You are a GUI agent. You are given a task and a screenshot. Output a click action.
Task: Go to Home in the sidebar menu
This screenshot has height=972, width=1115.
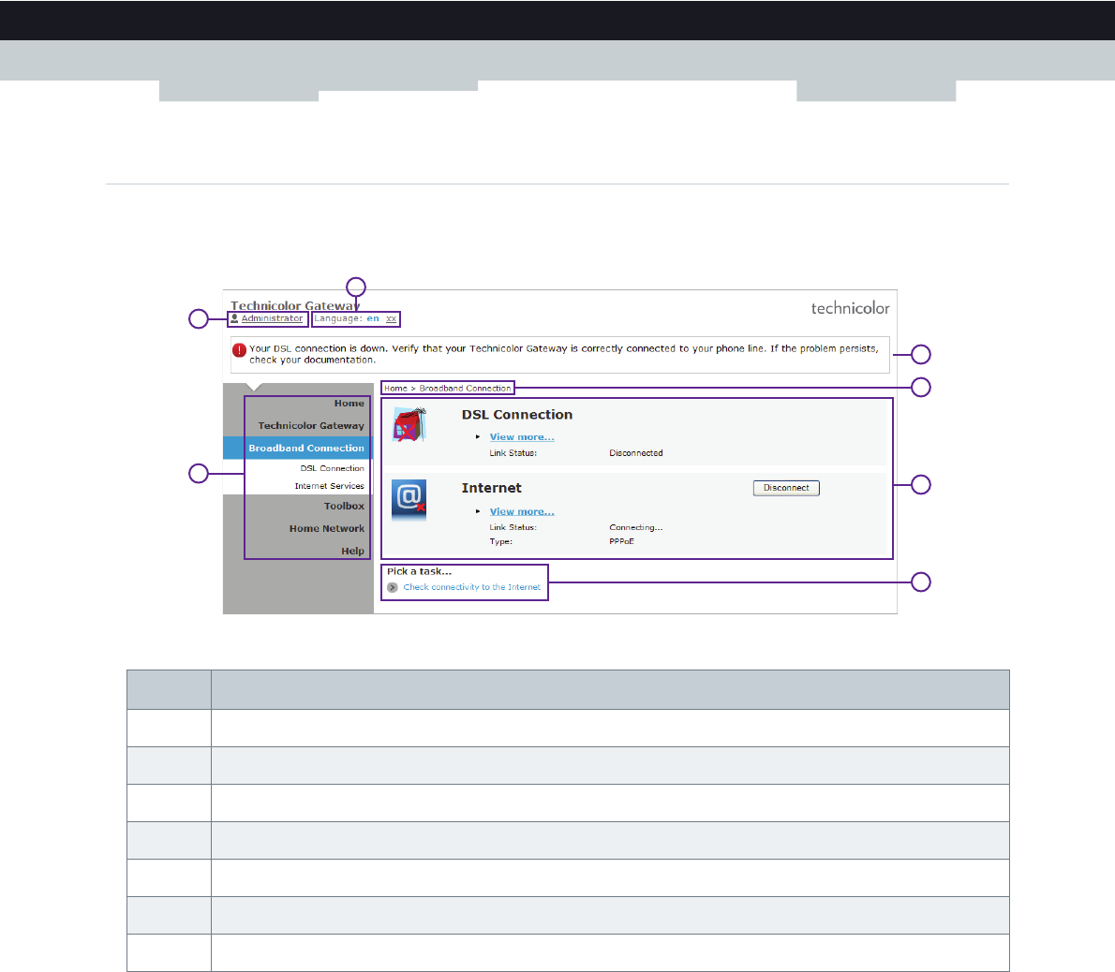(349, 403)
